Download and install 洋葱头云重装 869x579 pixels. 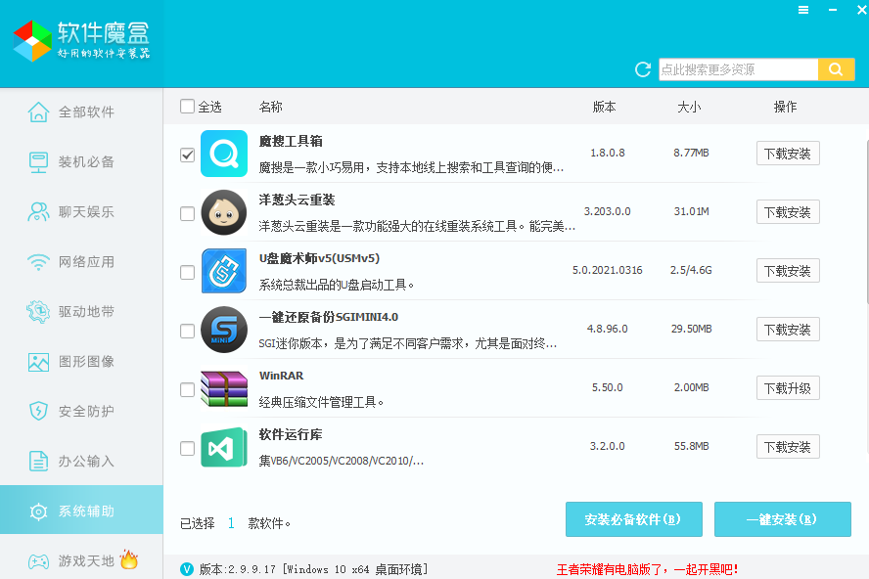[788, 212]
